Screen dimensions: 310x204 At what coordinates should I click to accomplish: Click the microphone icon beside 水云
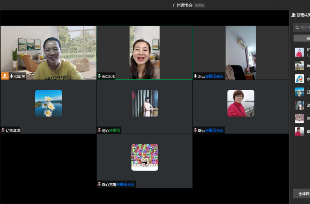click(x=196, y=76)
